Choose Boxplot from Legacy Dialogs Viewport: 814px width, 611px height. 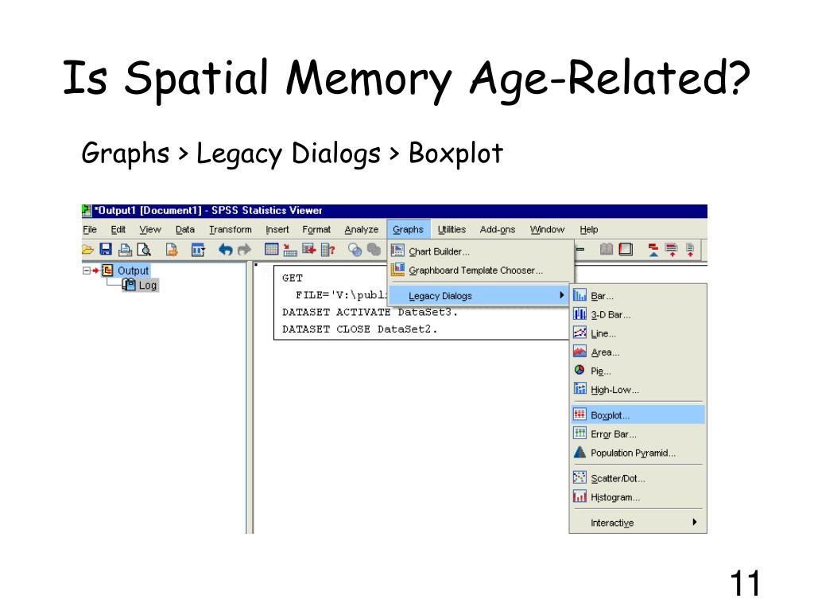638,414
